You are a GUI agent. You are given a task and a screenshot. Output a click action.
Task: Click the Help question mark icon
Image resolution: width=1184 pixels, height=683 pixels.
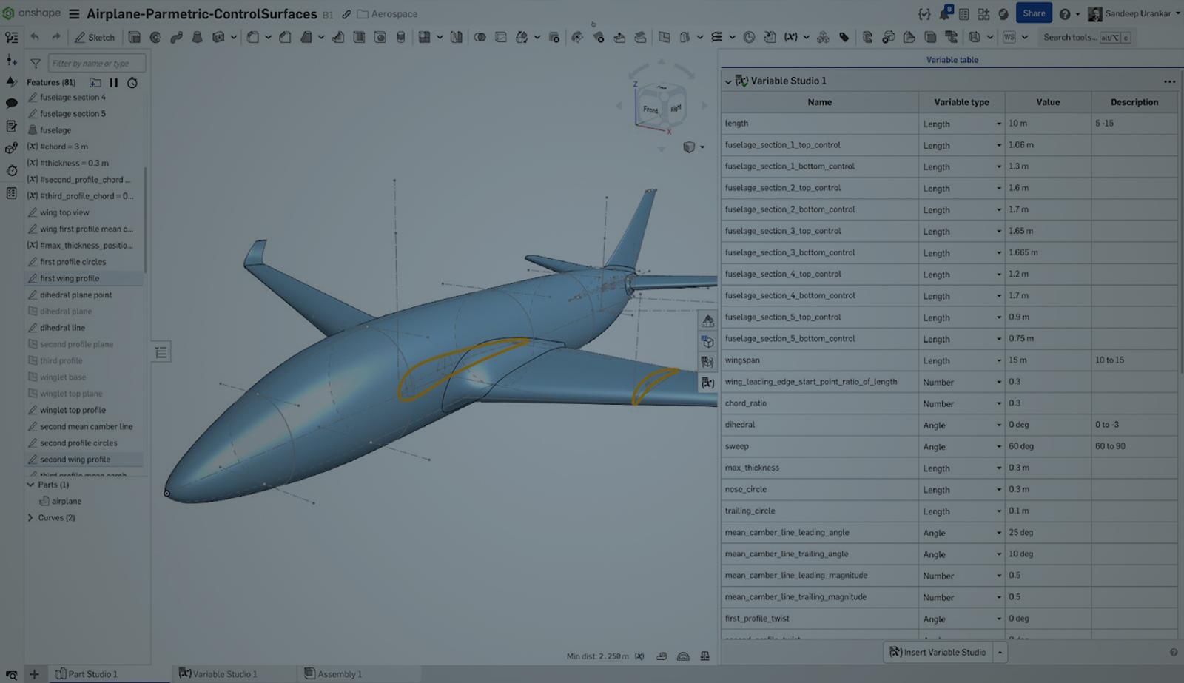point(1064,13)
